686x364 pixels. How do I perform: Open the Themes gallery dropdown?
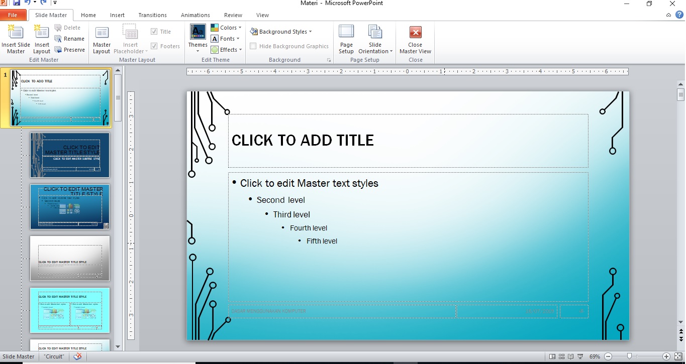(x=198, y=39)
